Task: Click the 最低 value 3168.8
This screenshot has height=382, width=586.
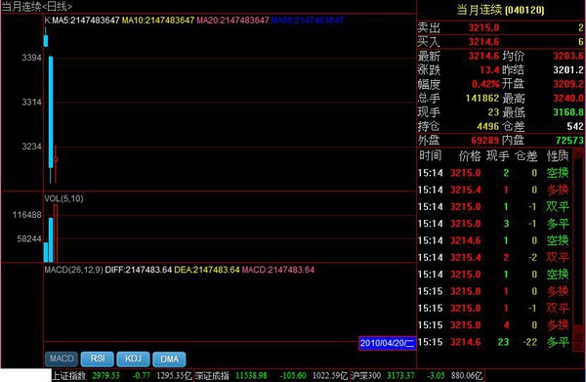Action: tap(568, 112)
